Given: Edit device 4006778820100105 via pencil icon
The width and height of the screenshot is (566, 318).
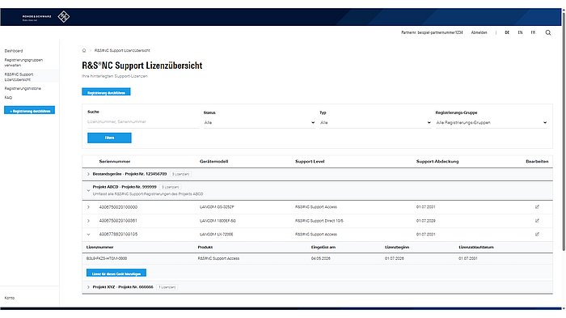Looking at the screenshot, I should (537, 234).
